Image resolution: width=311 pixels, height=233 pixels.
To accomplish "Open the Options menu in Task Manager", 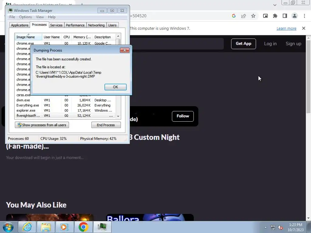I will (x=26, y=17).
